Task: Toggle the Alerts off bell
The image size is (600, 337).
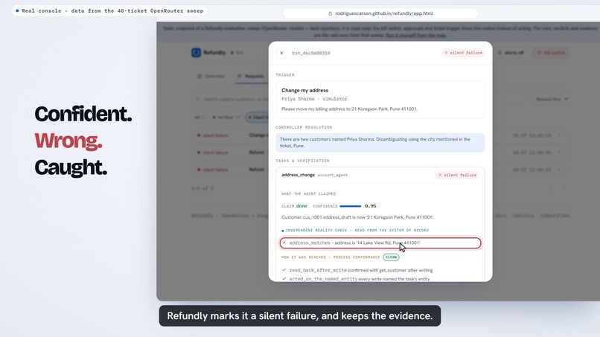Action: point(511,52)
